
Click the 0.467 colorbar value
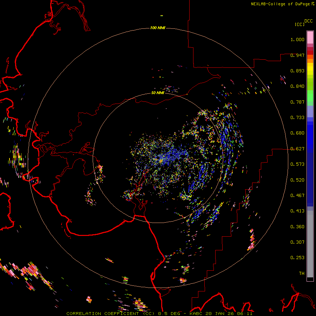click(297, 196)
